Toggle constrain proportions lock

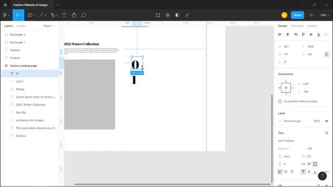pos(327,54)
